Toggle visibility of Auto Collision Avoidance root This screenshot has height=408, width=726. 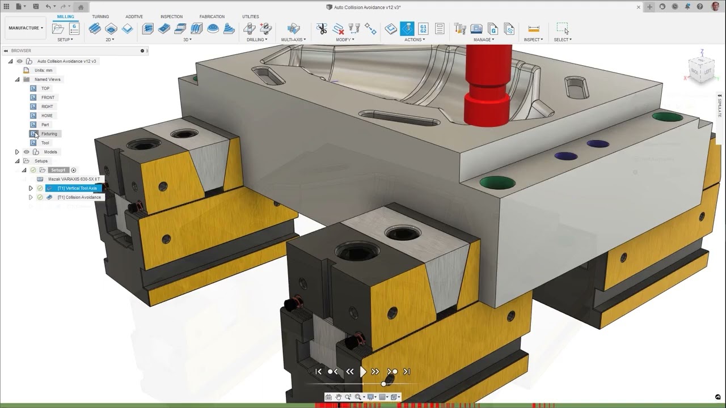point(19,61)
